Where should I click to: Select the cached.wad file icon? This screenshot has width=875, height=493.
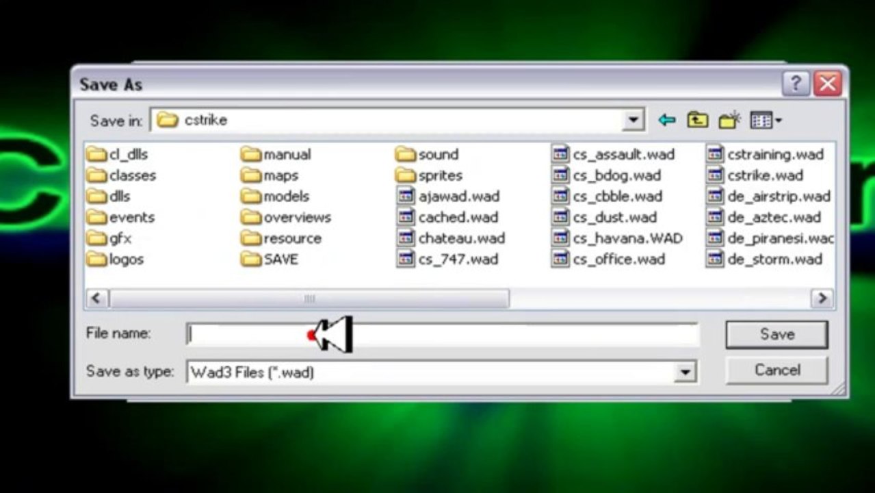(406, 218)
